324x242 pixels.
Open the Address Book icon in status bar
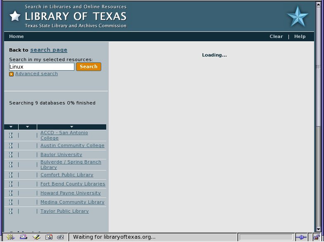[x=49, y=237]
